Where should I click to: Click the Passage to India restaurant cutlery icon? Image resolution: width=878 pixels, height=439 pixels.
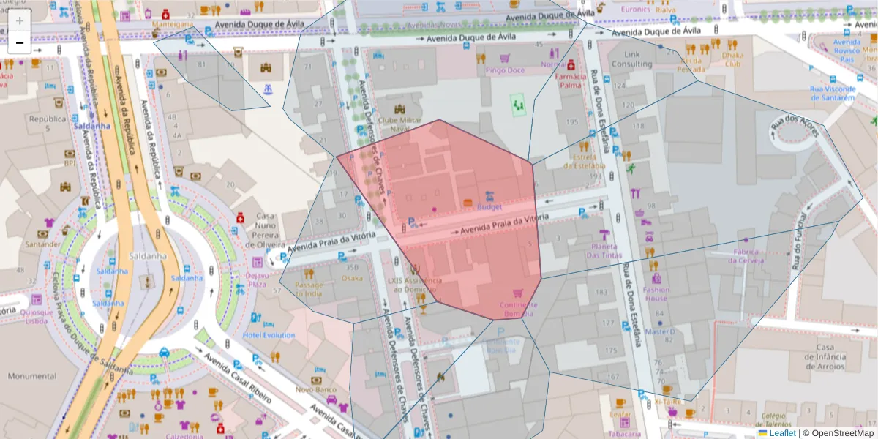coord(308,273)
